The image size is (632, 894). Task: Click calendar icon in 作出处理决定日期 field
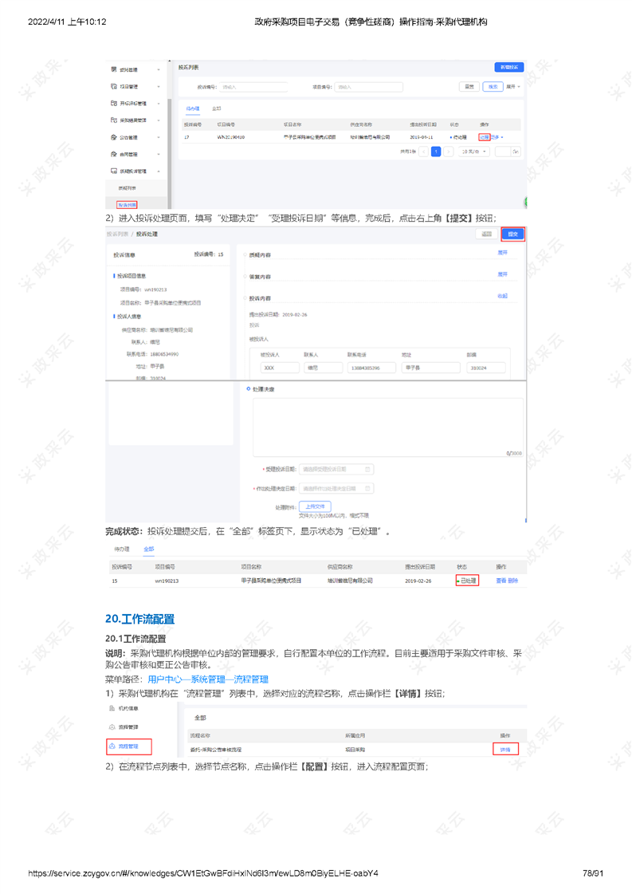[367, 488]
